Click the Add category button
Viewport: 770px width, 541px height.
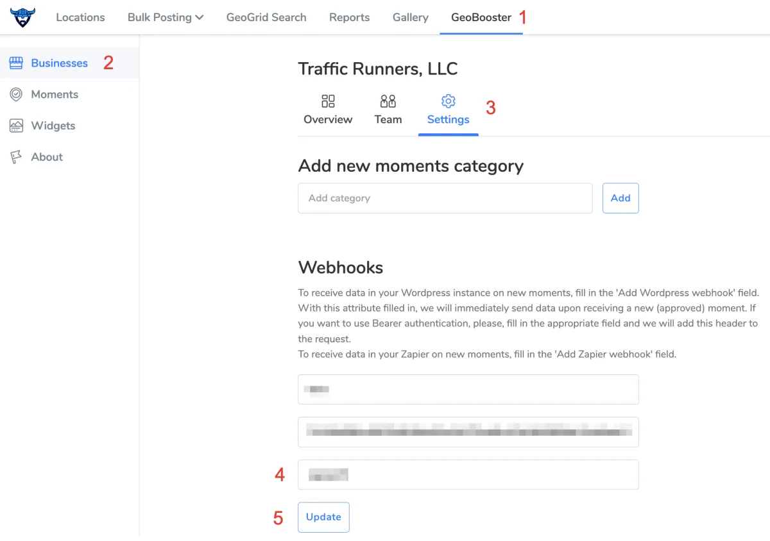(620, 198)
